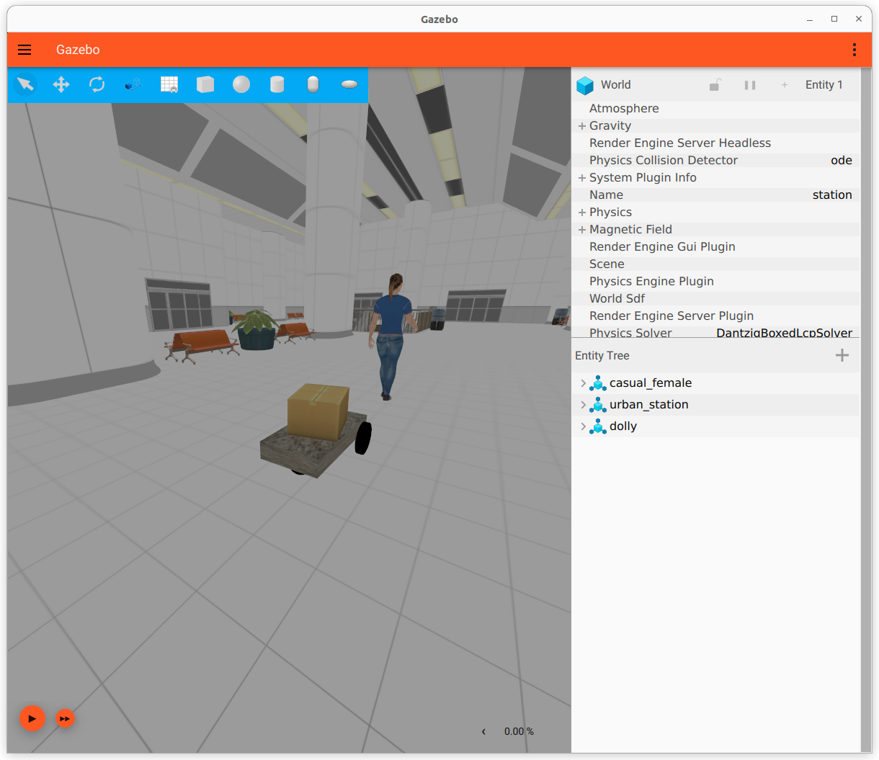
Task: Insert a box shape
Action: tap(205, 85)
